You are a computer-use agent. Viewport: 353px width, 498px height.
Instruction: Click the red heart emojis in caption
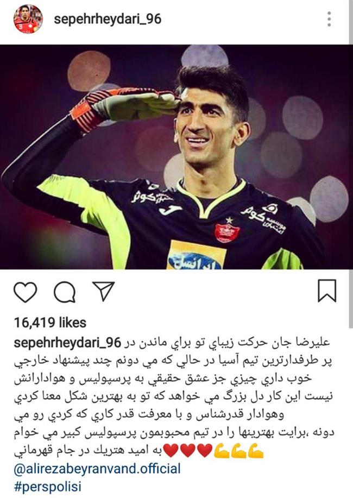pos(188,451)
